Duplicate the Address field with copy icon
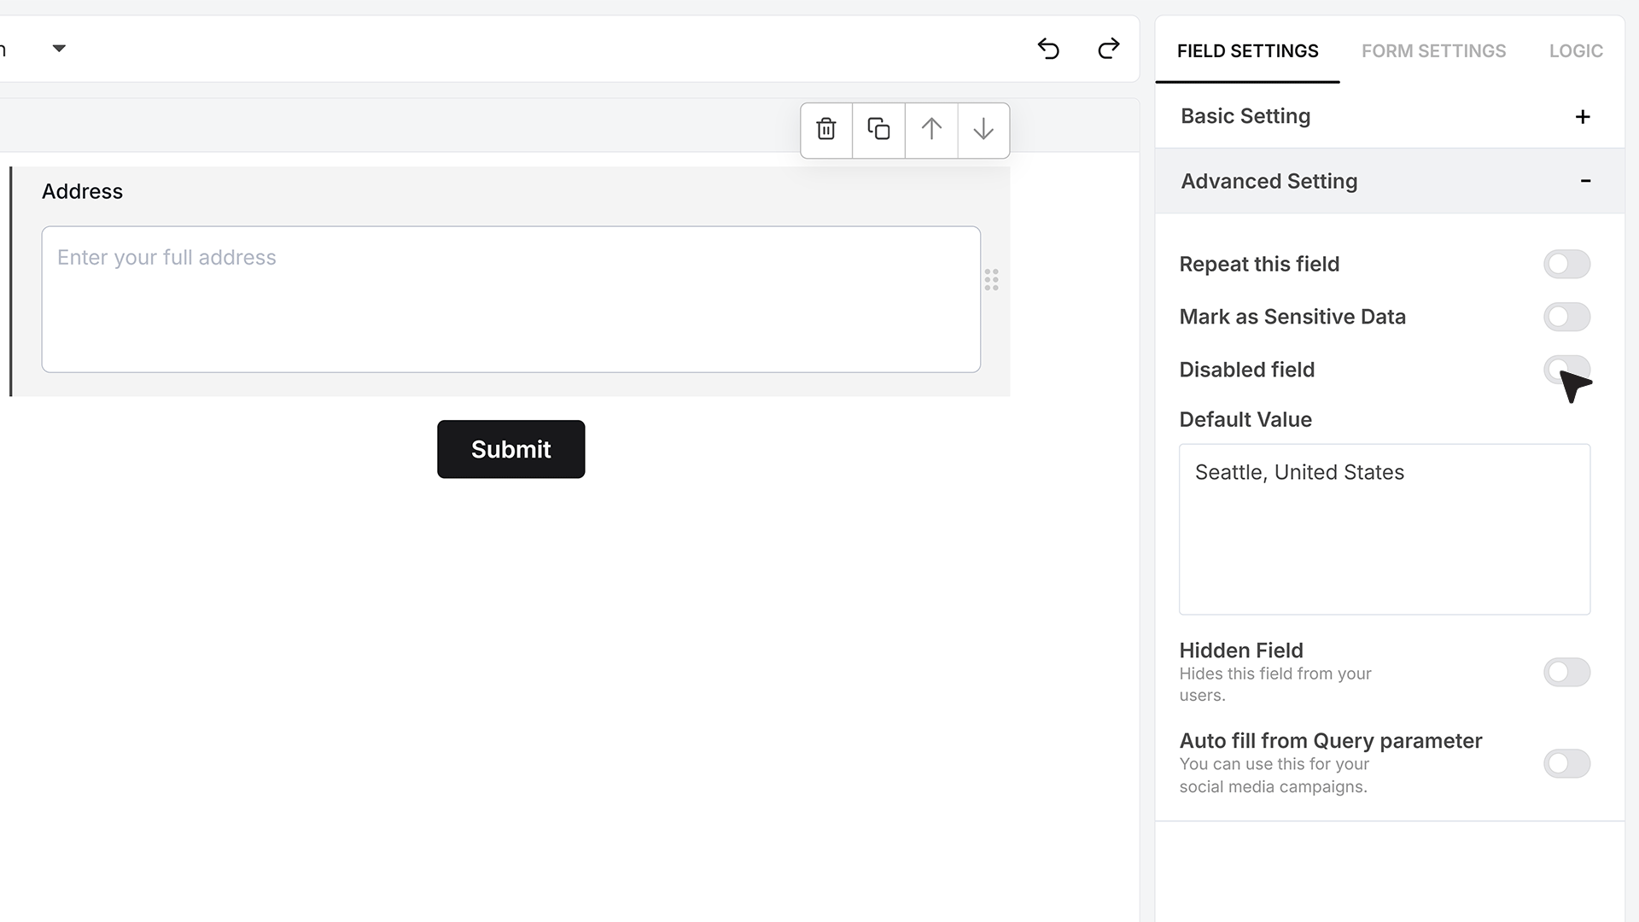Viewport: 1639px width, 922px height. click(x=878, y=130)
